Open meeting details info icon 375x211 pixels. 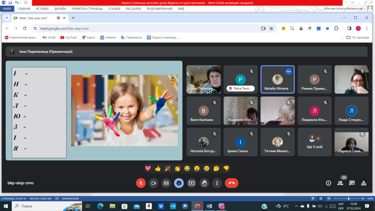click(328, 183)
